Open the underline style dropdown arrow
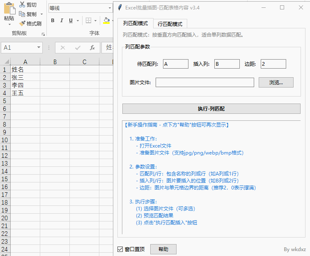310x256 pixels. point(78,21)
